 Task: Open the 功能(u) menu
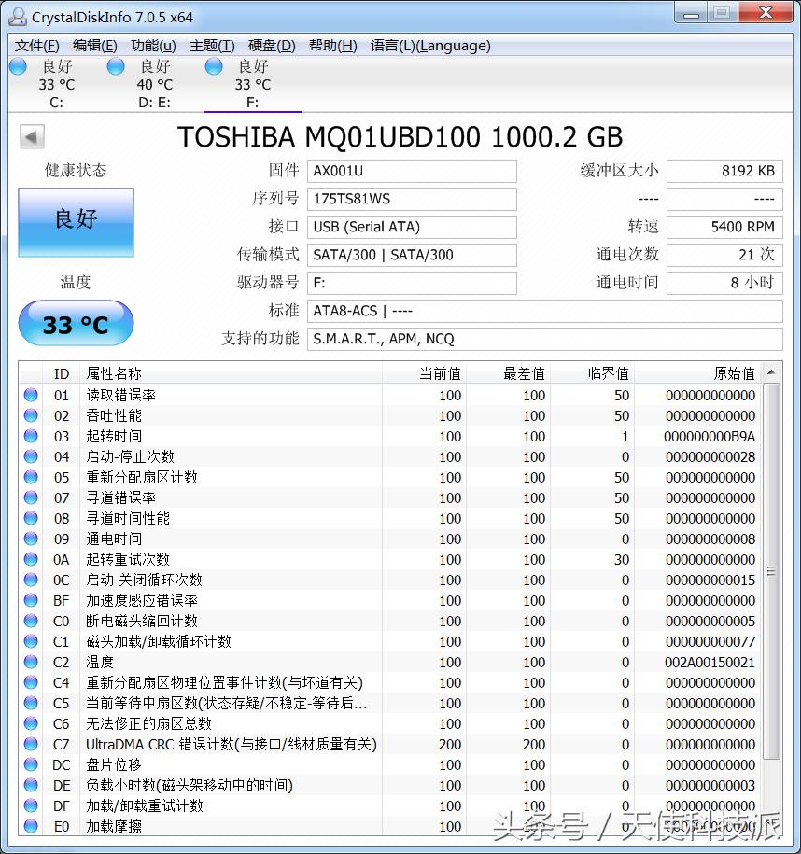[152, 45]
